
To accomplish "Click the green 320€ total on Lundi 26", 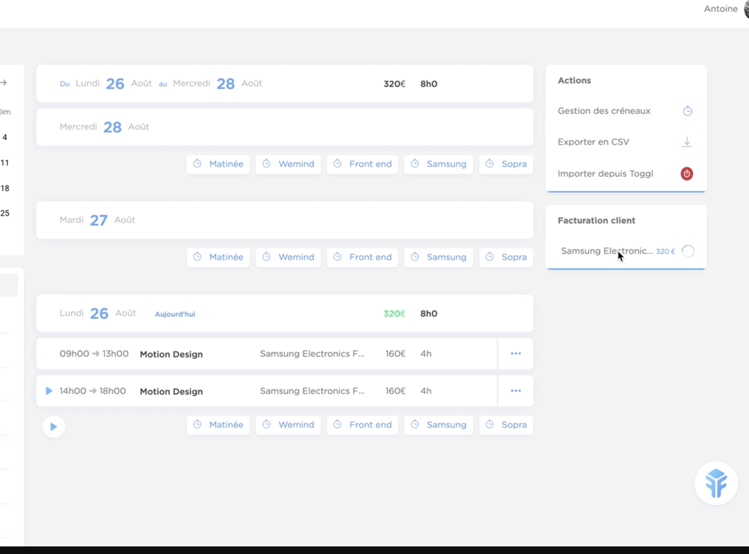I will click(x=394, y=314).
